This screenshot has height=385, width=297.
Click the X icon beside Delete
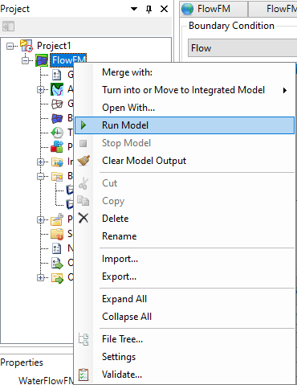point(83,218)
